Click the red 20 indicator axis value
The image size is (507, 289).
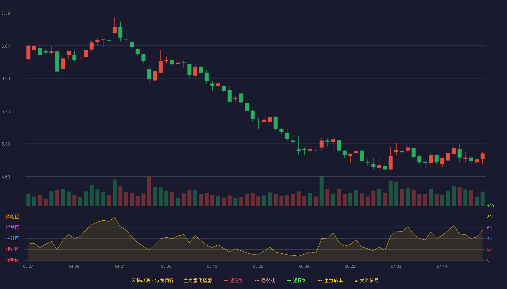(489, 249)
